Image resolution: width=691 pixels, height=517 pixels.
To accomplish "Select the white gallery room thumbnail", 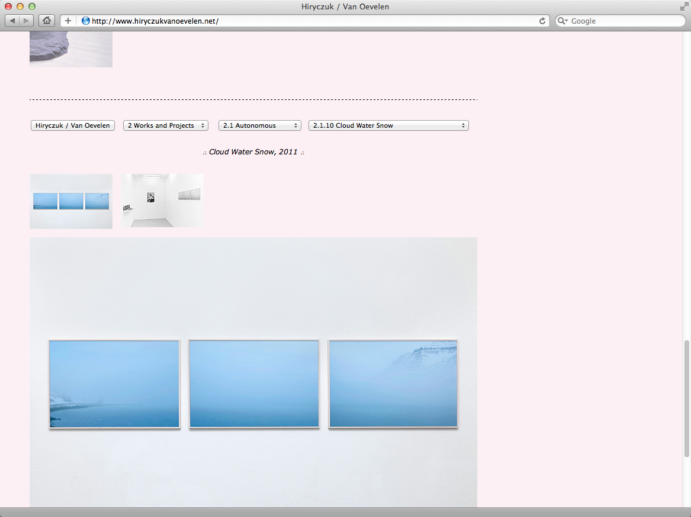I will tap(162, 201).
